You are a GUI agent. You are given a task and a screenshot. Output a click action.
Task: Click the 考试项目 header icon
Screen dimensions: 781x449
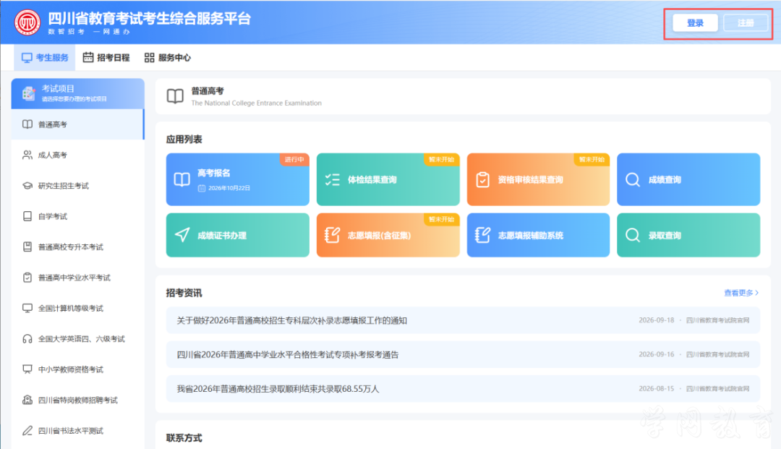point(28,93)
